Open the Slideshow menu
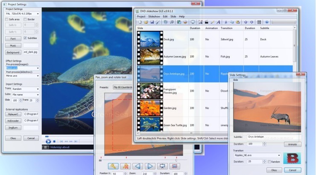The height and width of the screenshot is (175, 316). tap(154, 17)
